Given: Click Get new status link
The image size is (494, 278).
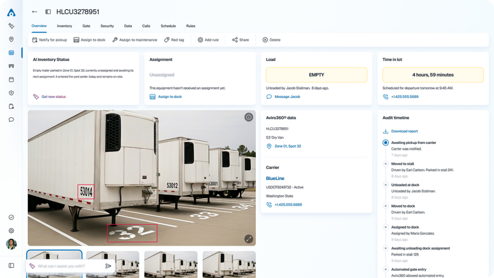Looking at the screenshot, I should 54,97.
